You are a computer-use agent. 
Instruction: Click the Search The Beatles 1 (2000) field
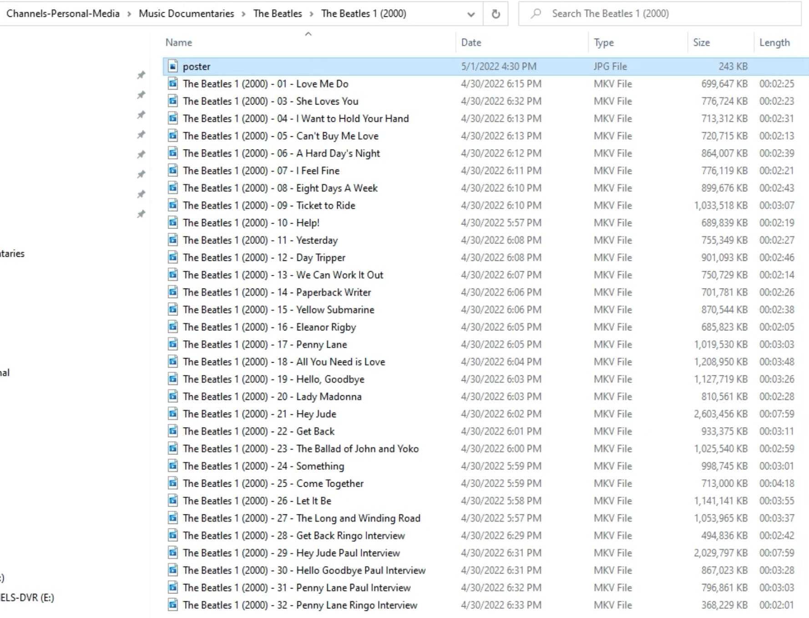[660, 14]
